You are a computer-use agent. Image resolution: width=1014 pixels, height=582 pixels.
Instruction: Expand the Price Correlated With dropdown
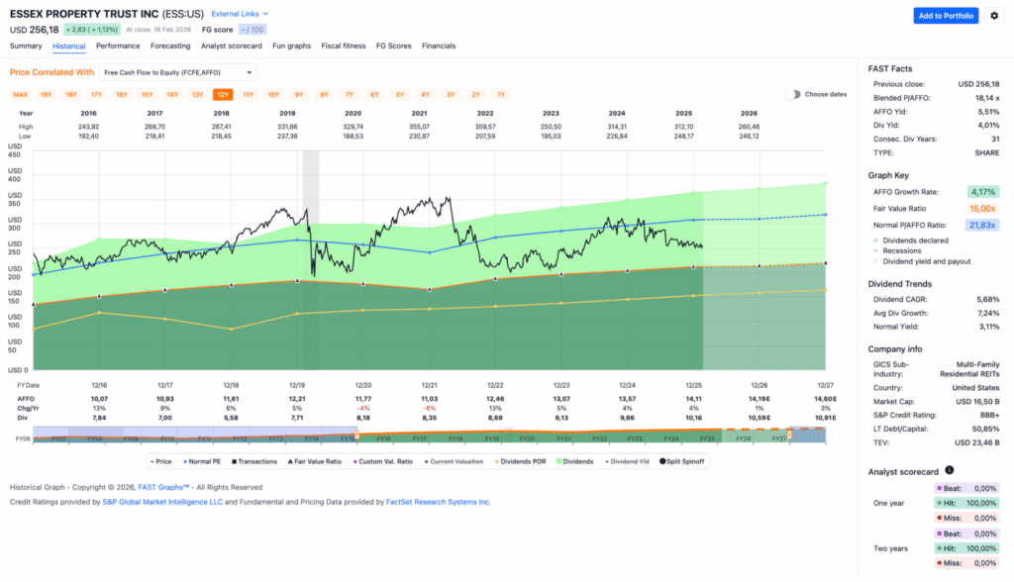coord(177,72)
